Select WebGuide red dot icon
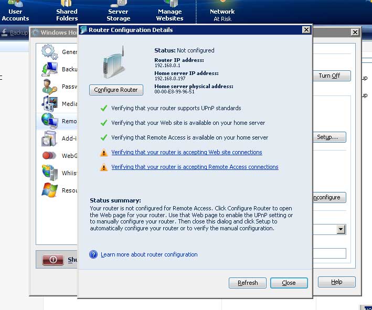This screenshot has height=310, width=372. coord(49,156)
